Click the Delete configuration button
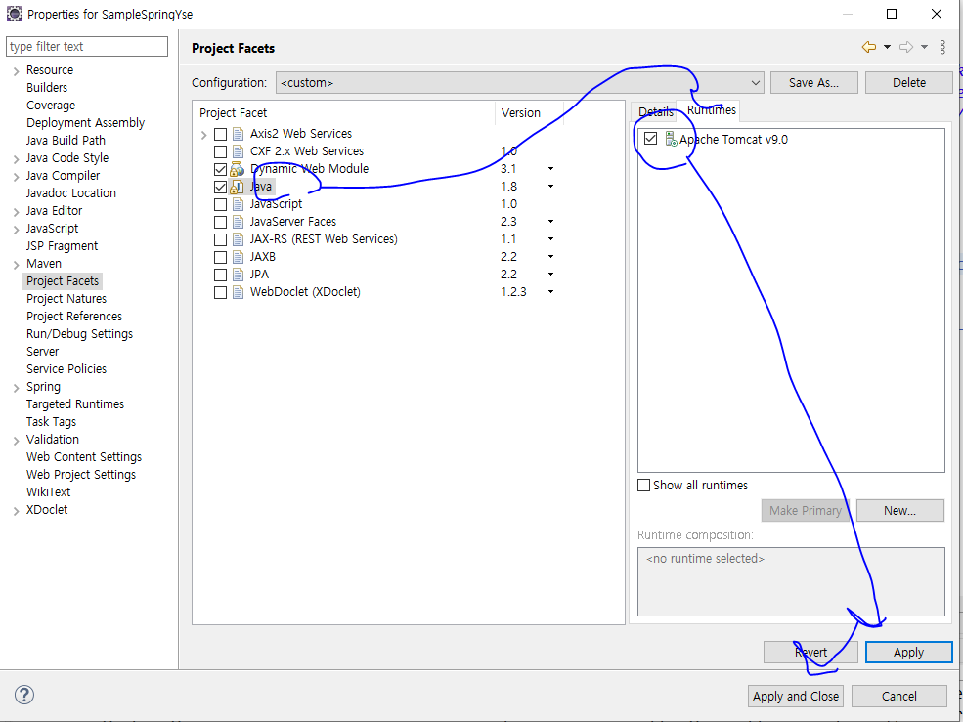 (908, 82)
